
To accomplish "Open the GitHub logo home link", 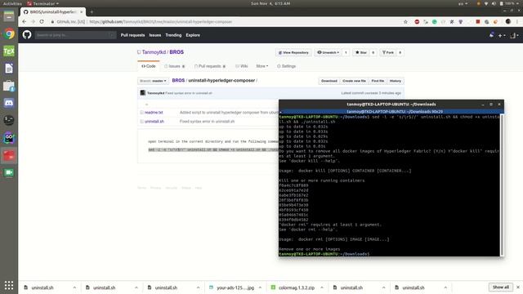I will (x=27, y=34).
